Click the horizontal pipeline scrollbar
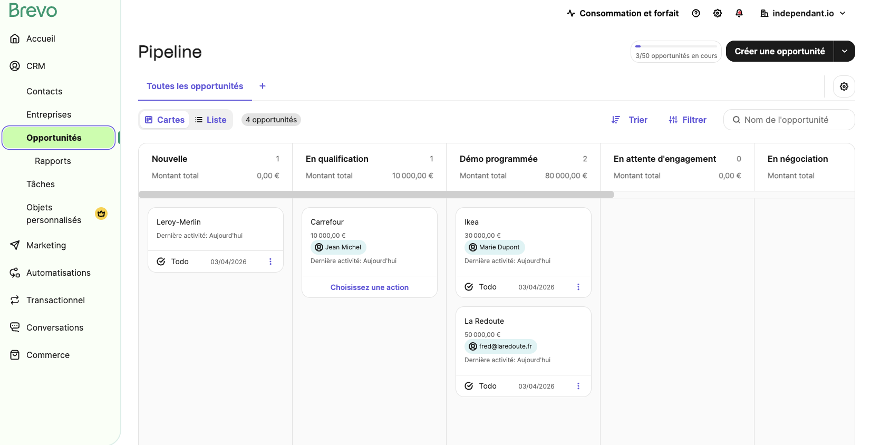 pos(376,195)
